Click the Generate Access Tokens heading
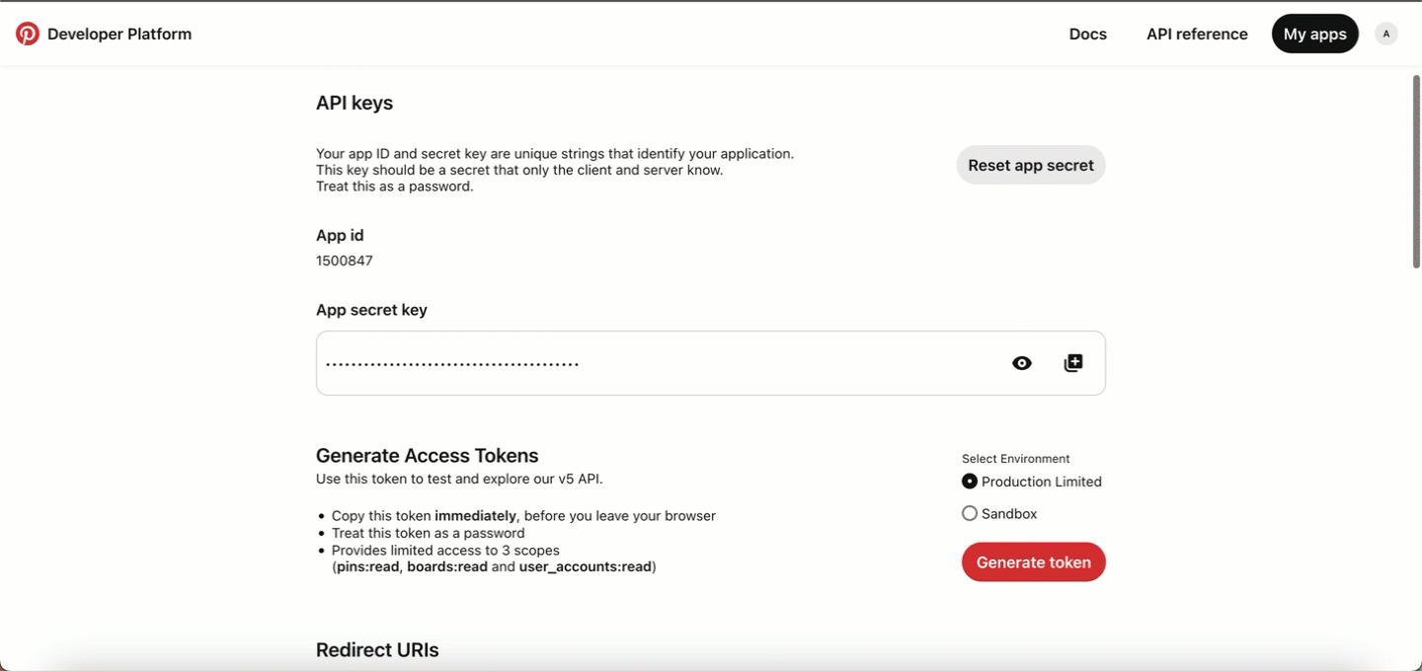This screenshot has height=671, width=1422. [x=428, y=456]
